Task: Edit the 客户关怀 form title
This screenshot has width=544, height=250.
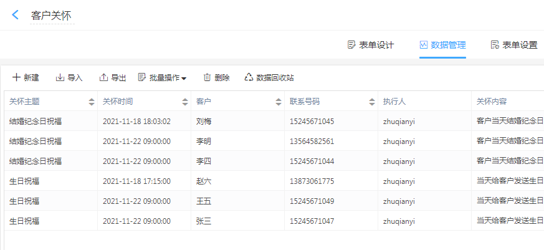Action: point(51,16)
